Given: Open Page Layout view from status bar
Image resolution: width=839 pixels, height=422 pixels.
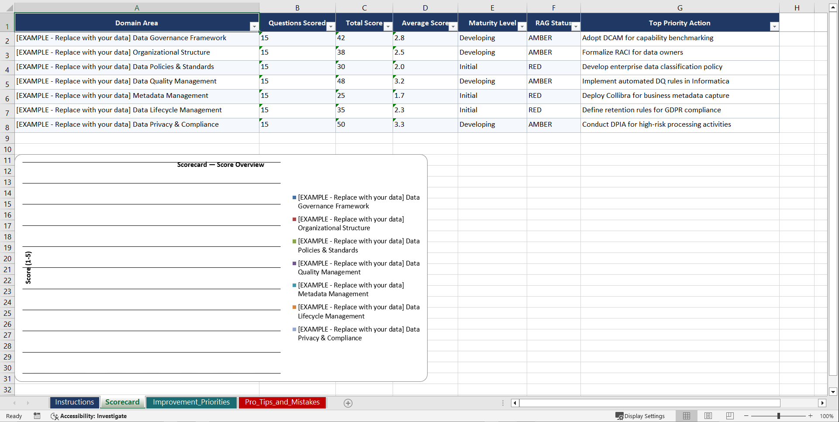Looking at the screenshot, I should (x=708, y=416).
